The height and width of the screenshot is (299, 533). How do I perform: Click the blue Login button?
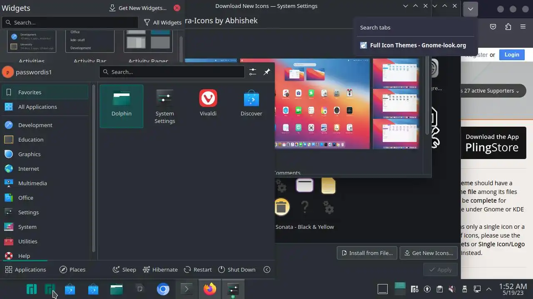click(512, 54)
